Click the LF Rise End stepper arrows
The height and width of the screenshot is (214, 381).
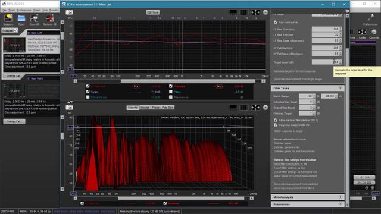click(x=341, y=34)
